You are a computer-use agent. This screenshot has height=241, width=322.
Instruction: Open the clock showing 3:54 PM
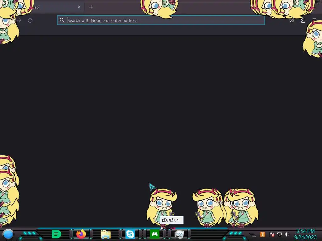[305, 234]
